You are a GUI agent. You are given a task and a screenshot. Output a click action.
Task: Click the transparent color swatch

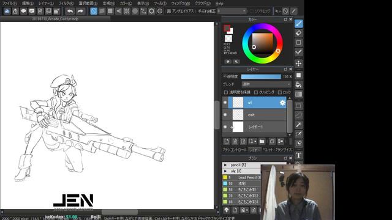click(x=228, y=38)
